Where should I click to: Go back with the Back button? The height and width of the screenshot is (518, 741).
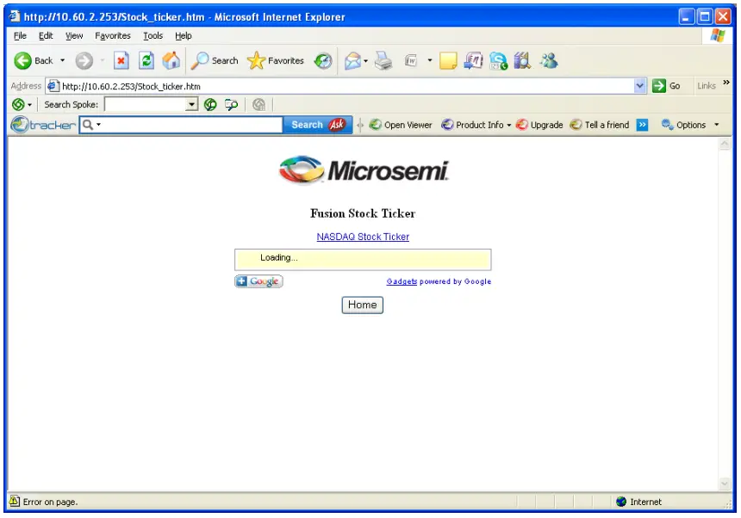point(33,61)
